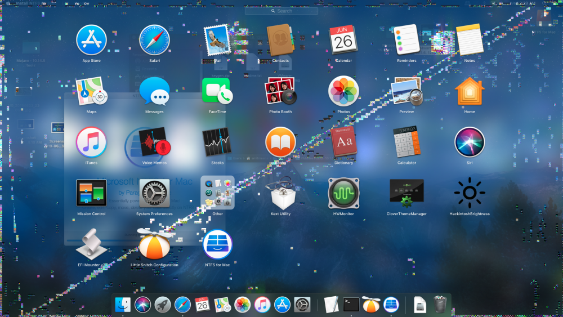563x317 pixels.
Task: Open Maps from the Launchpad grid
Action: coord(91,91)
